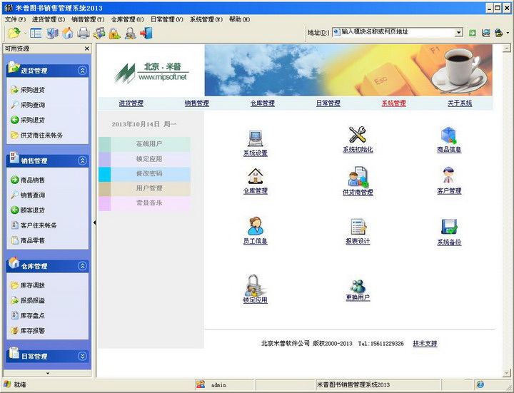
Task: Click into the address input field
Action: click(x=393, y=32)
